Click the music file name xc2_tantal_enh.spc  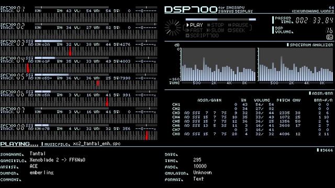tap(96, 144)
